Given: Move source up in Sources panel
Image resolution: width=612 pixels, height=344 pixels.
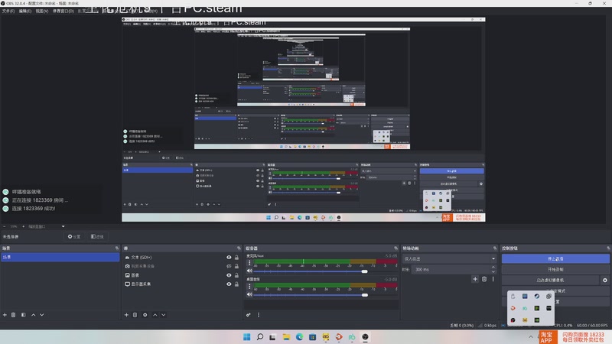Looking at the screenshot, I should tap(155, 315).
